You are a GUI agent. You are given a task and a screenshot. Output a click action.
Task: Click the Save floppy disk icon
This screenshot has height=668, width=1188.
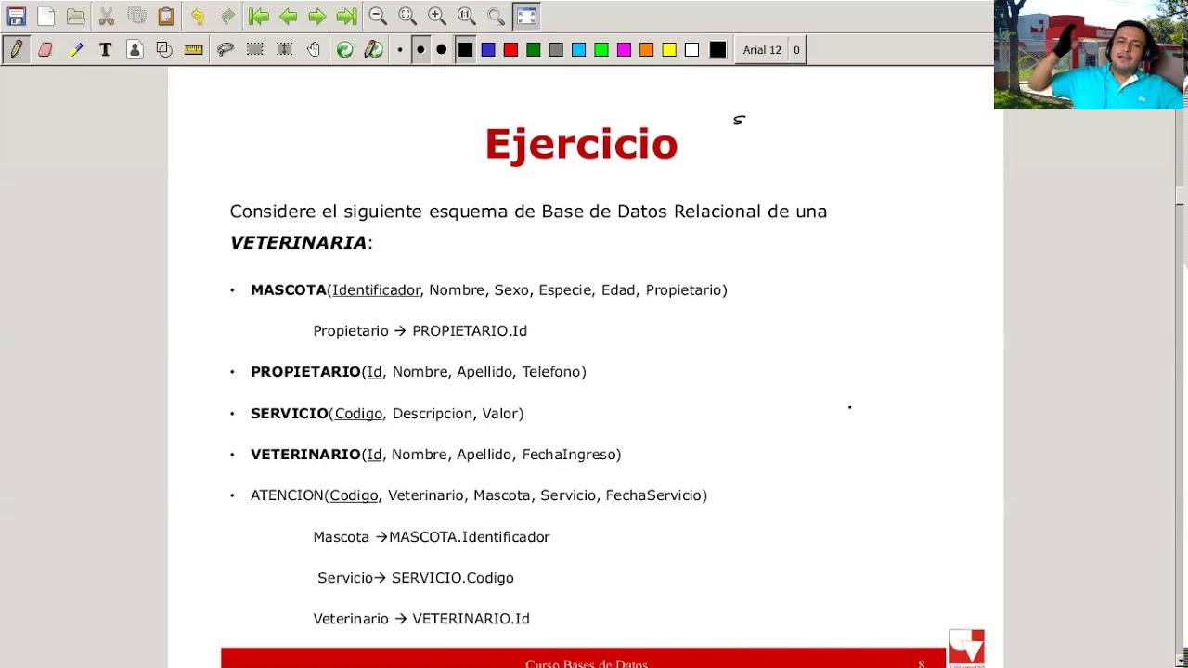click(17, 17)
